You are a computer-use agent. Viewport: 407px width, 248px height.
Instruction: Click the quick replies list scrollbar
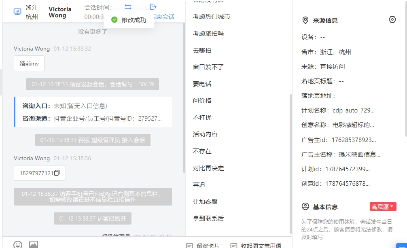291,163
